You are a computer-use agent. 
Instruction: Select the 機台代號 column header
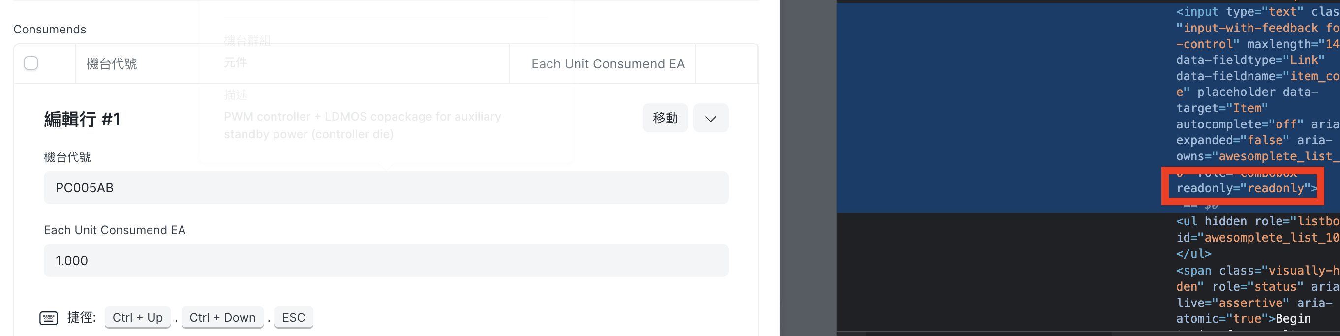click(x=111, y=63)
